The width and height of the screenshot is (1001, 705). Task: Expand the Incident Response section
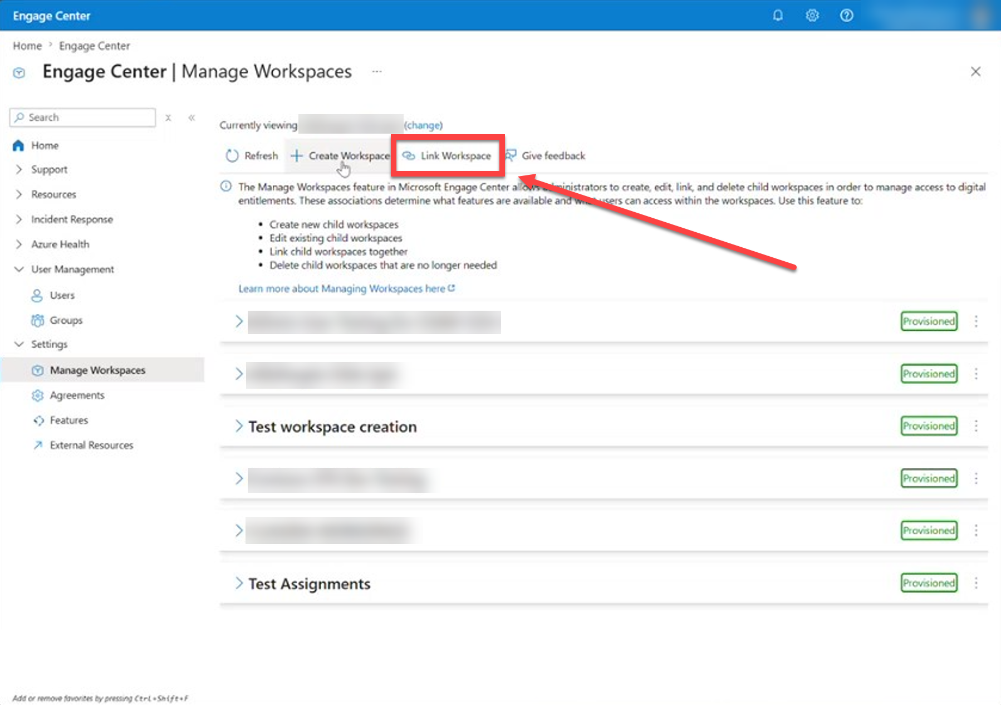point(19,219)
